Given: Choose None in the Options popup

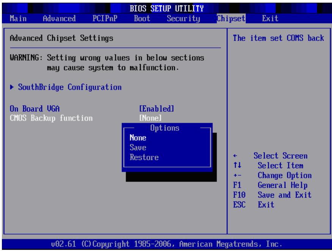Looking at the screenshot, I should click(x=138, y=138).
